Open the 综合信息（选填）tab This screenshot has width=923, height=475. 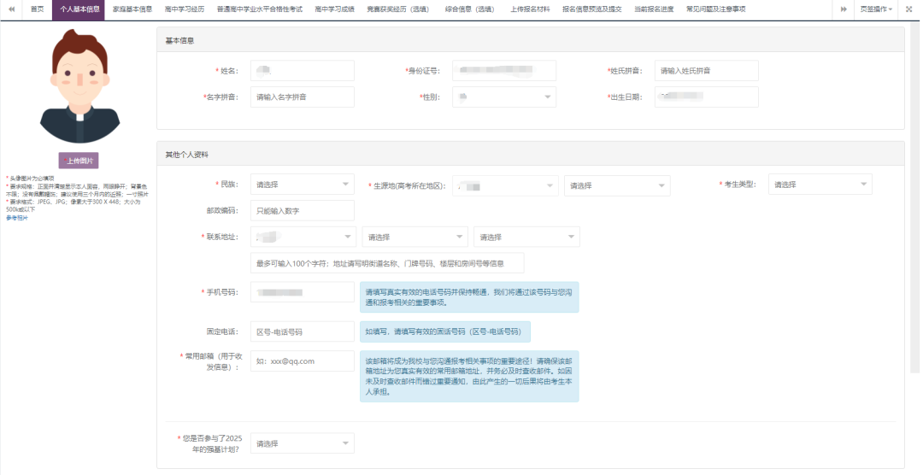click(470, 9)
